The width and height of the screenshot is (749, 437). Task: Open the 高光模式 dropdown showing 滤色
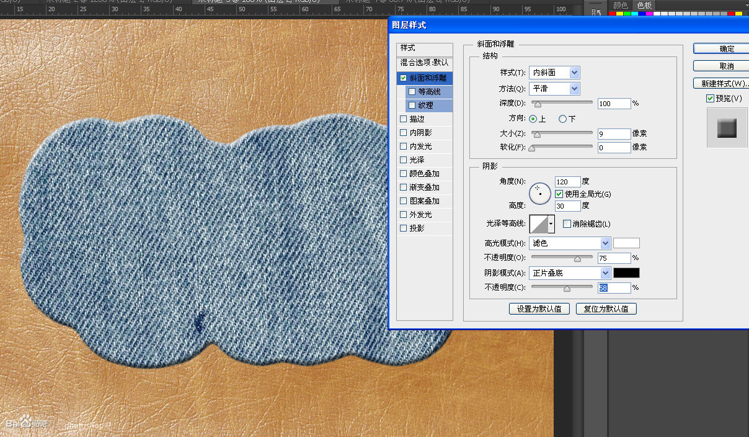pyautogui.click(x=570, y=243)
